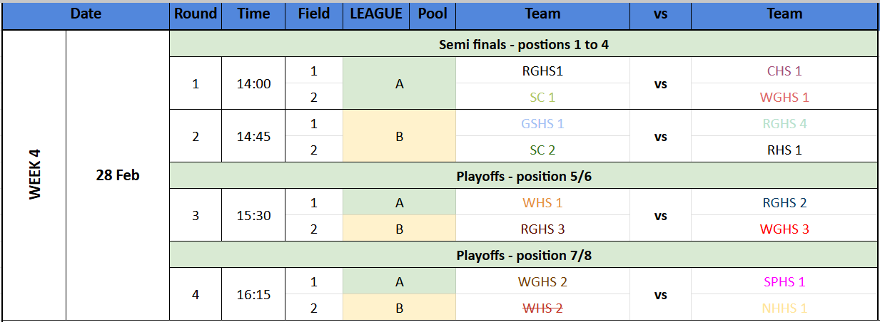Image resolution: width=880 pixels, height=322 pixels.
Task: Click the Semi finals positions 1 to 4 banner
Action: pos(523,45)
